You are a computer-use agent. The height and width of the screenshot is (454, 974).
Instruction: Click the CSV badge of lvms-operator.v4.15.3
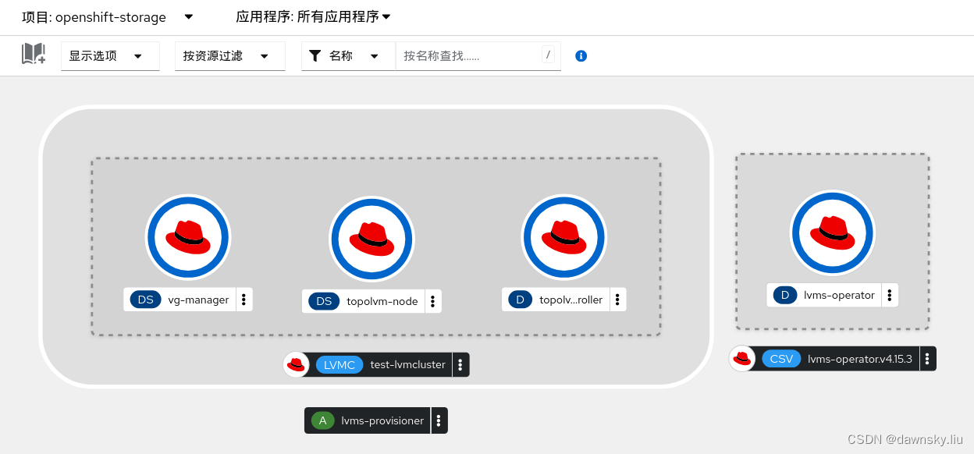pos(781,359)
